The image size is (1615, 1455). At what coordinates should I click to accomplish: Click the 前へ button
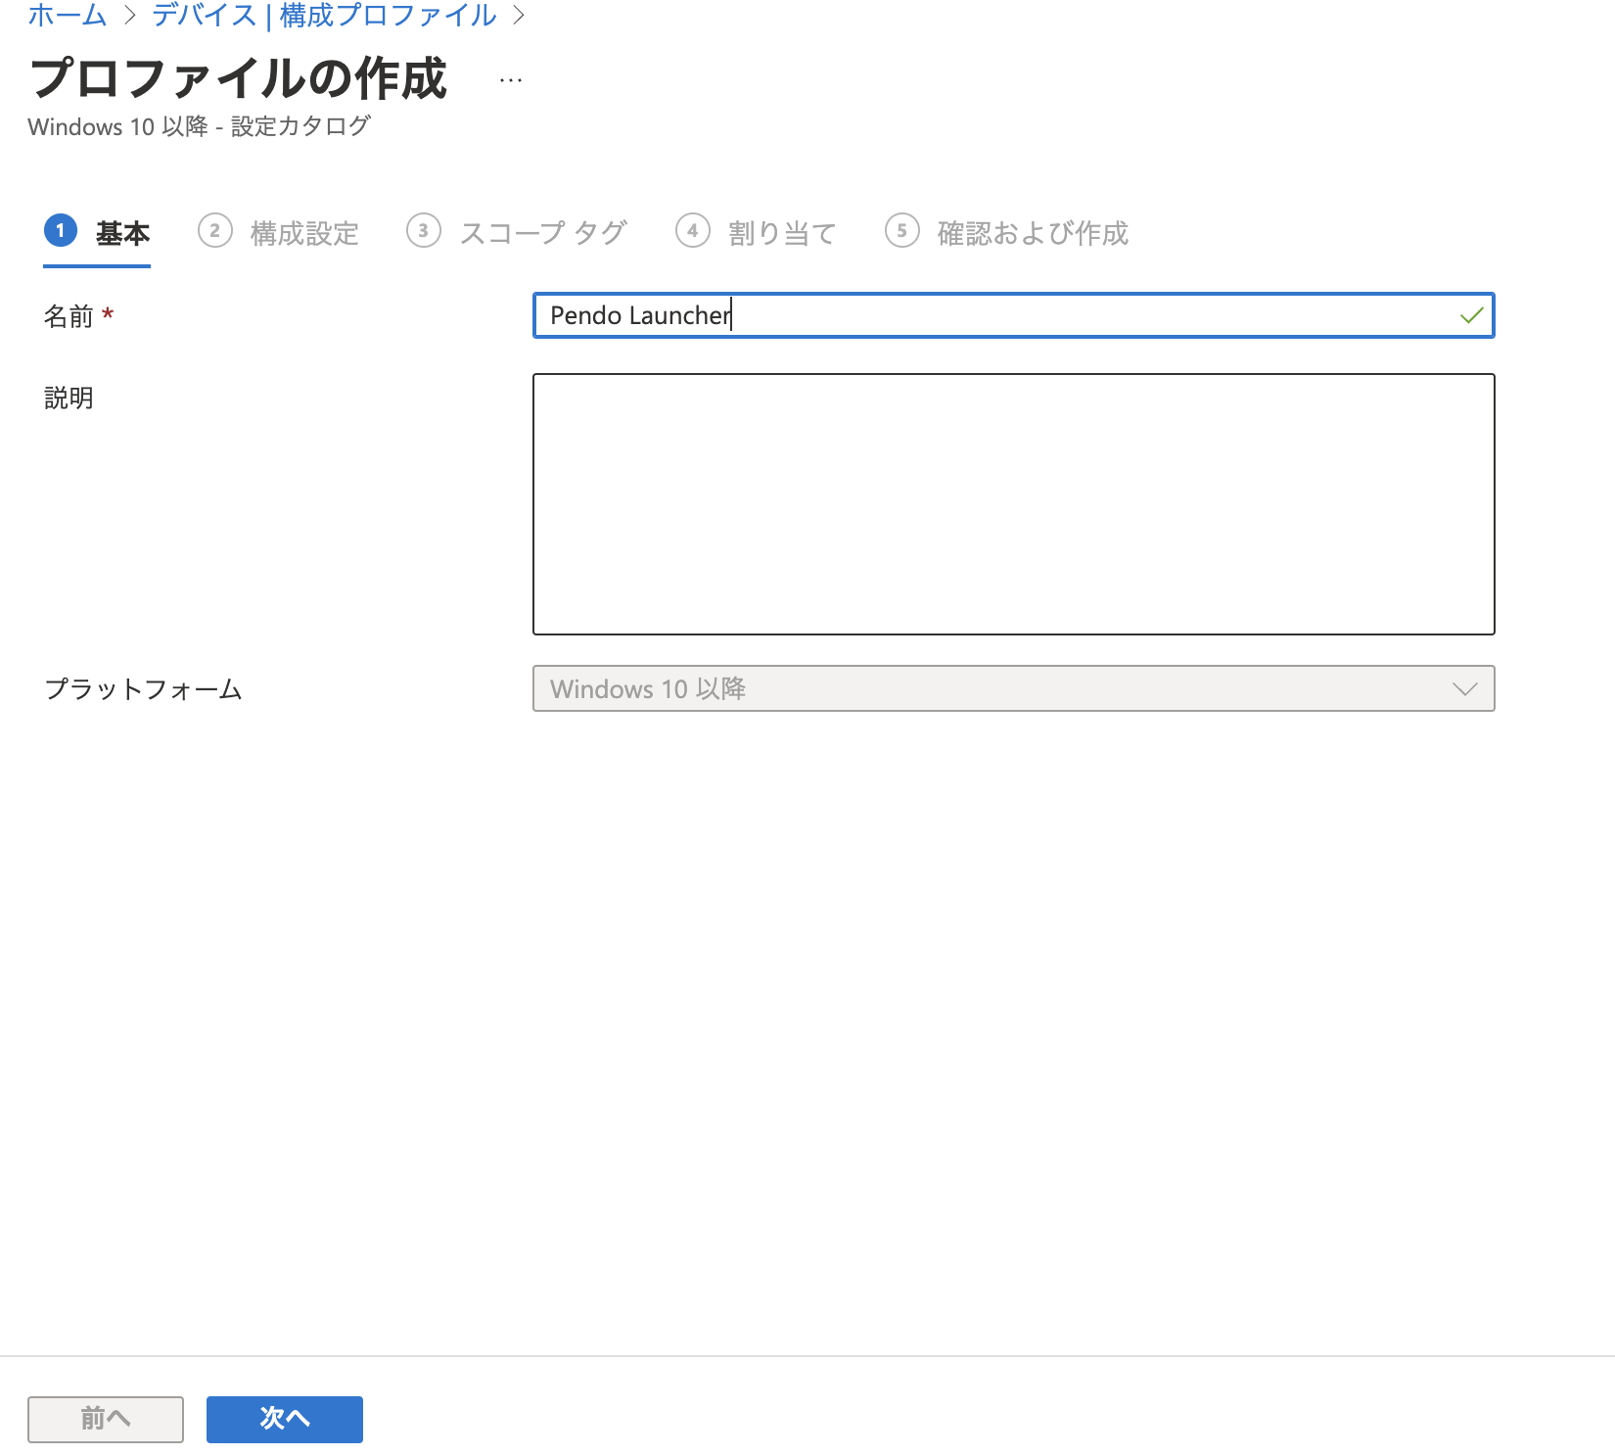coord(105,1419)
